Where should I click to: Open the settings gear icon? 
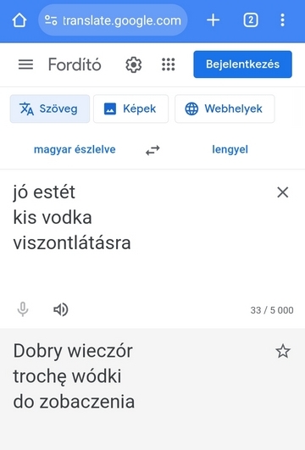(x=133, y=64)
